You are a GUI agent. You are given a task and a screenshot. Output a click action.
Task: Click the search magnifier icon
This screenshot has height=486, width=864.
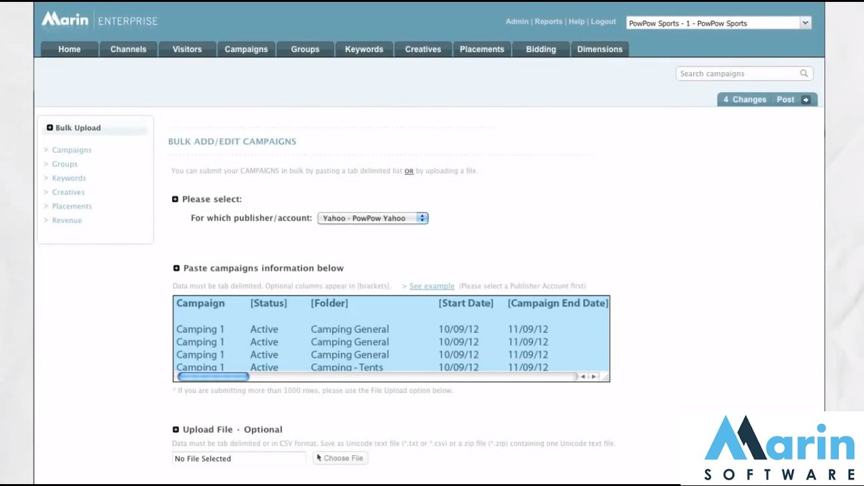804,73
